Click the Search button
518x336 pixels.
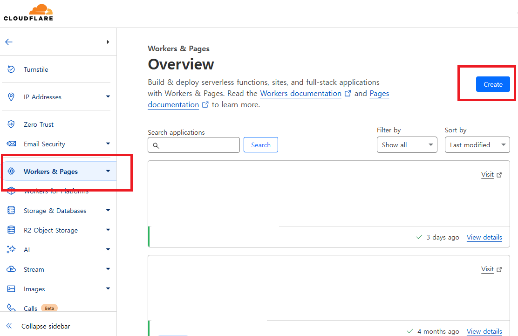tap(261, 145)
